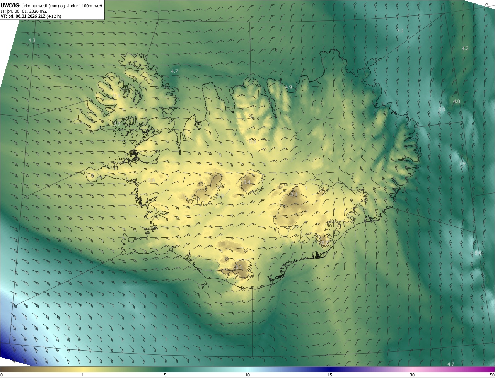Screen dimensions: 495x378
Task: Click the '30' tick on the color scale
Action: (x=412, y=375)
